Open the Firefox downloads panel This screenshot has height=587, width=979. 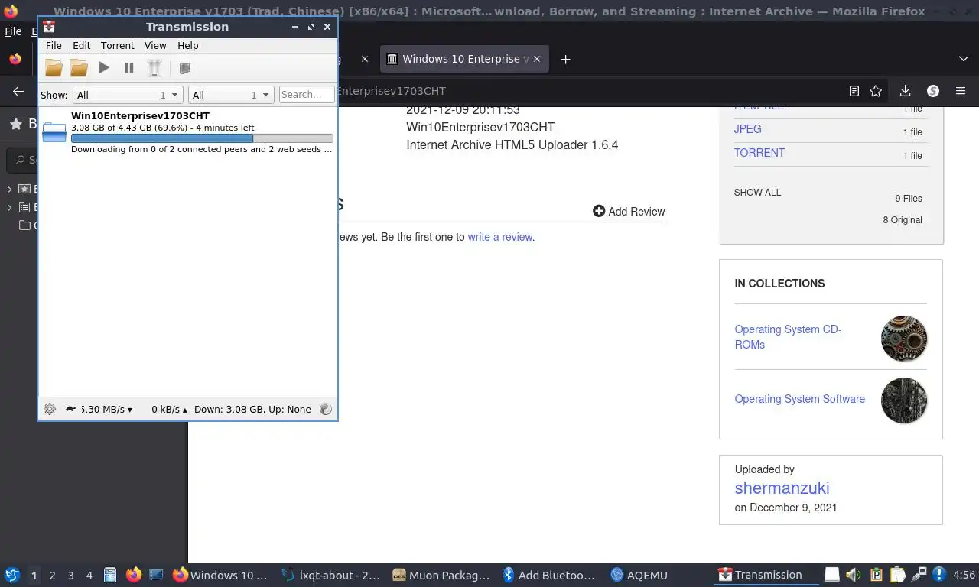click(x=905, y=91)
